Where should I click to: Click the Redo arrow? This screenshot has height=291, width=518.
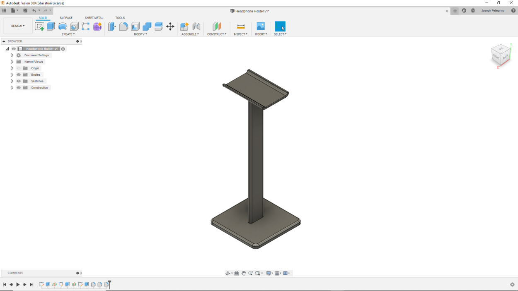pos(45,11)
